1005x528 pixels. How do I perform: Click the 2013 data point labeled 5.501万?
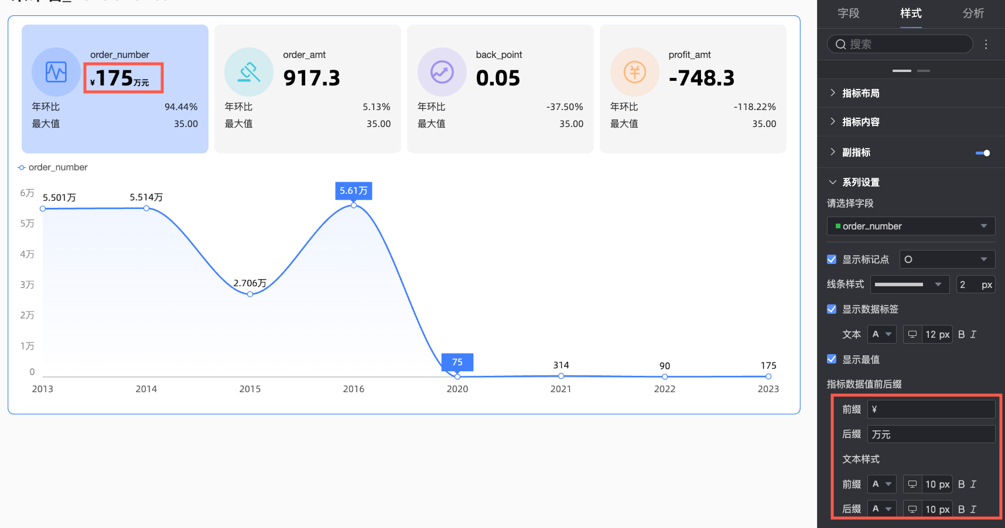click(x=43, y=208)
